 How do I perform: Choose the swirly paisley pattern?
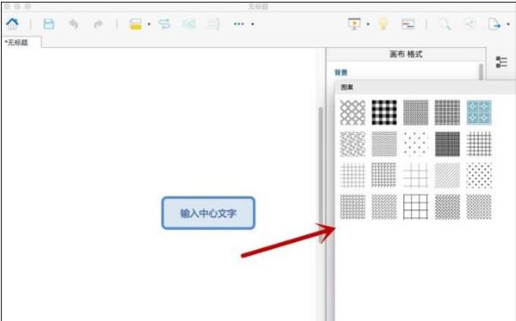353,144
